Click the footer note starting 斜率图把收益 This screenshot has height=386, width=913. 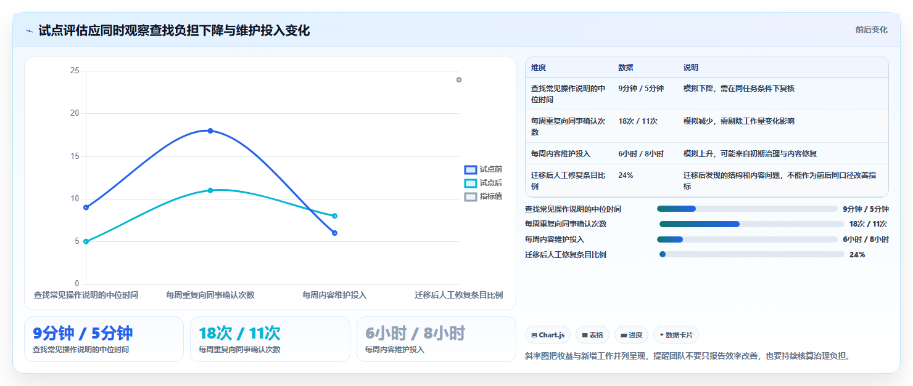pos(688,355)
